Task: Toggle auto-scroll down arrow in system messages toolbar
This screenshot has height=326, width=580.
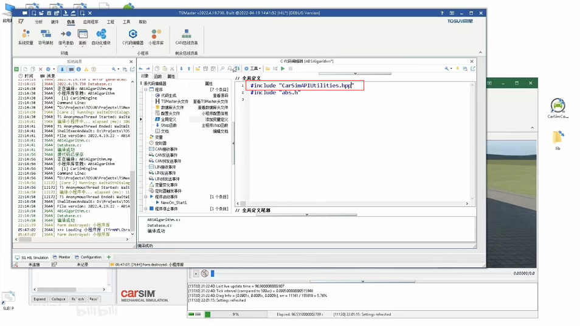Action: tap(62, 69)
